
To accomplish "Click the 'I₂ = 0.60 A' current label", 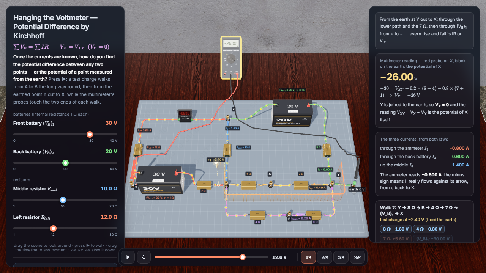I will (325, 169).
